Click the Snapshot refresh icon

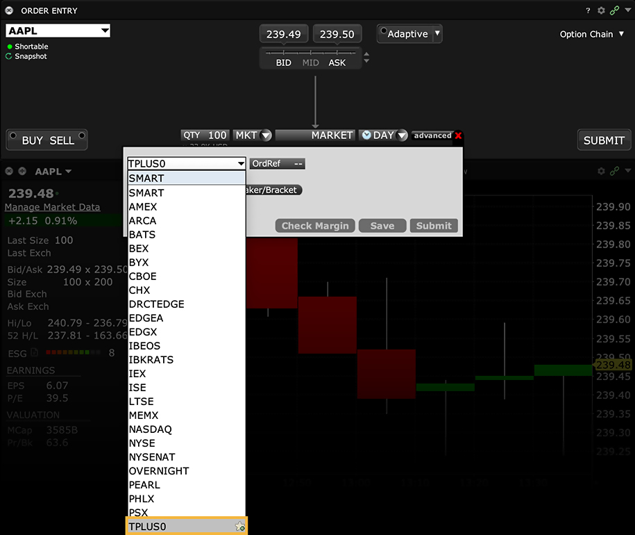point(9,56)
